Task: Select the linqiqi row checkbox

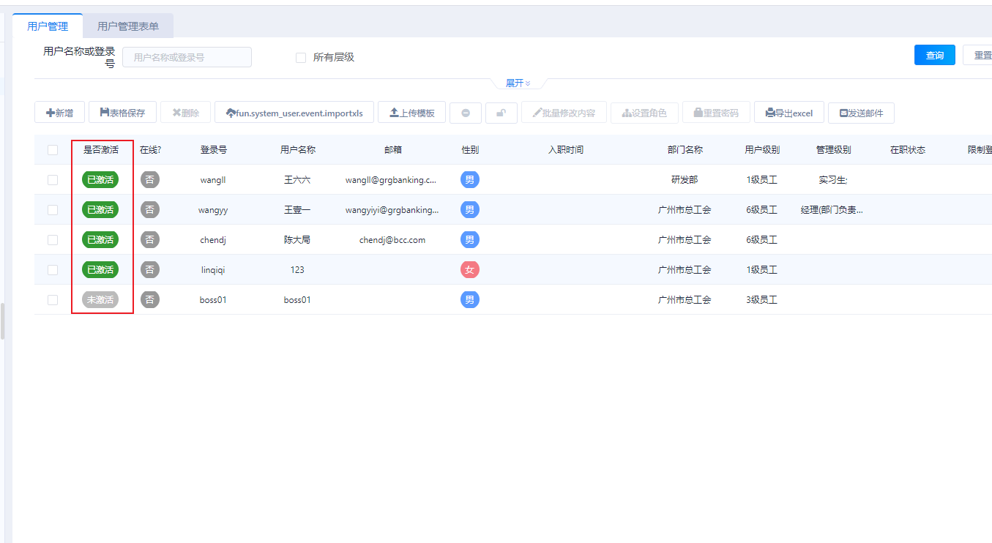Action: click(x=53, y=270)
